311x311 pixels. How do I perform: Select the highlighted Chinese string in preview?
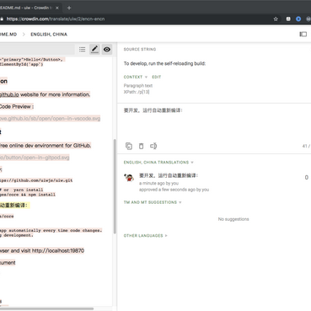coord(13,206)
